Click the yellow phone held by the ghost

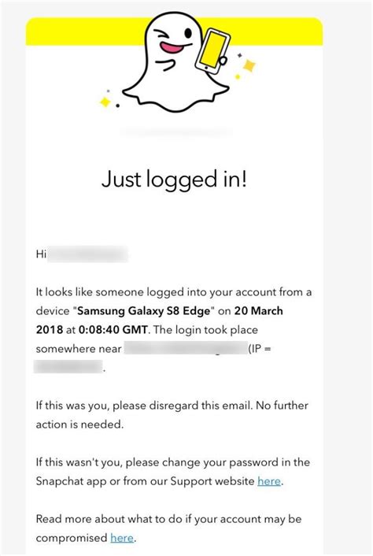pyautogui.click(x=212, y=52)
